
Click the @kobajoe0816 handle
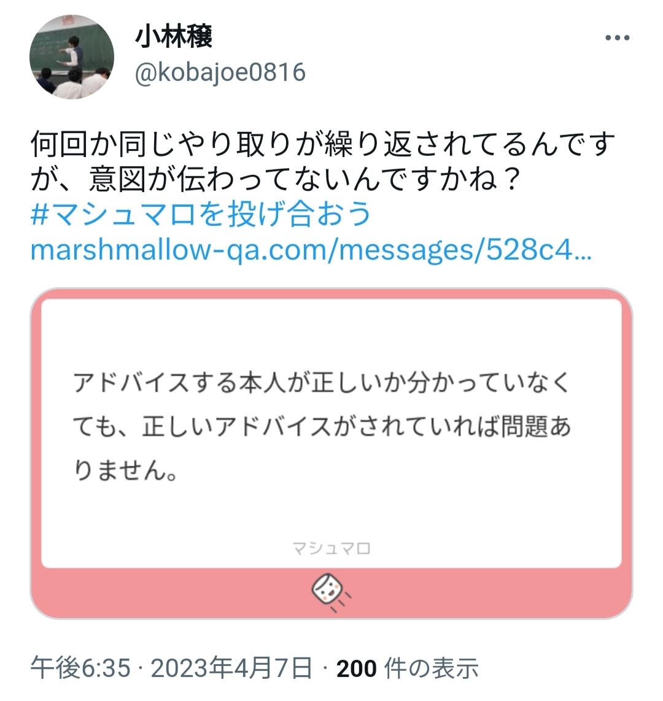220,72
